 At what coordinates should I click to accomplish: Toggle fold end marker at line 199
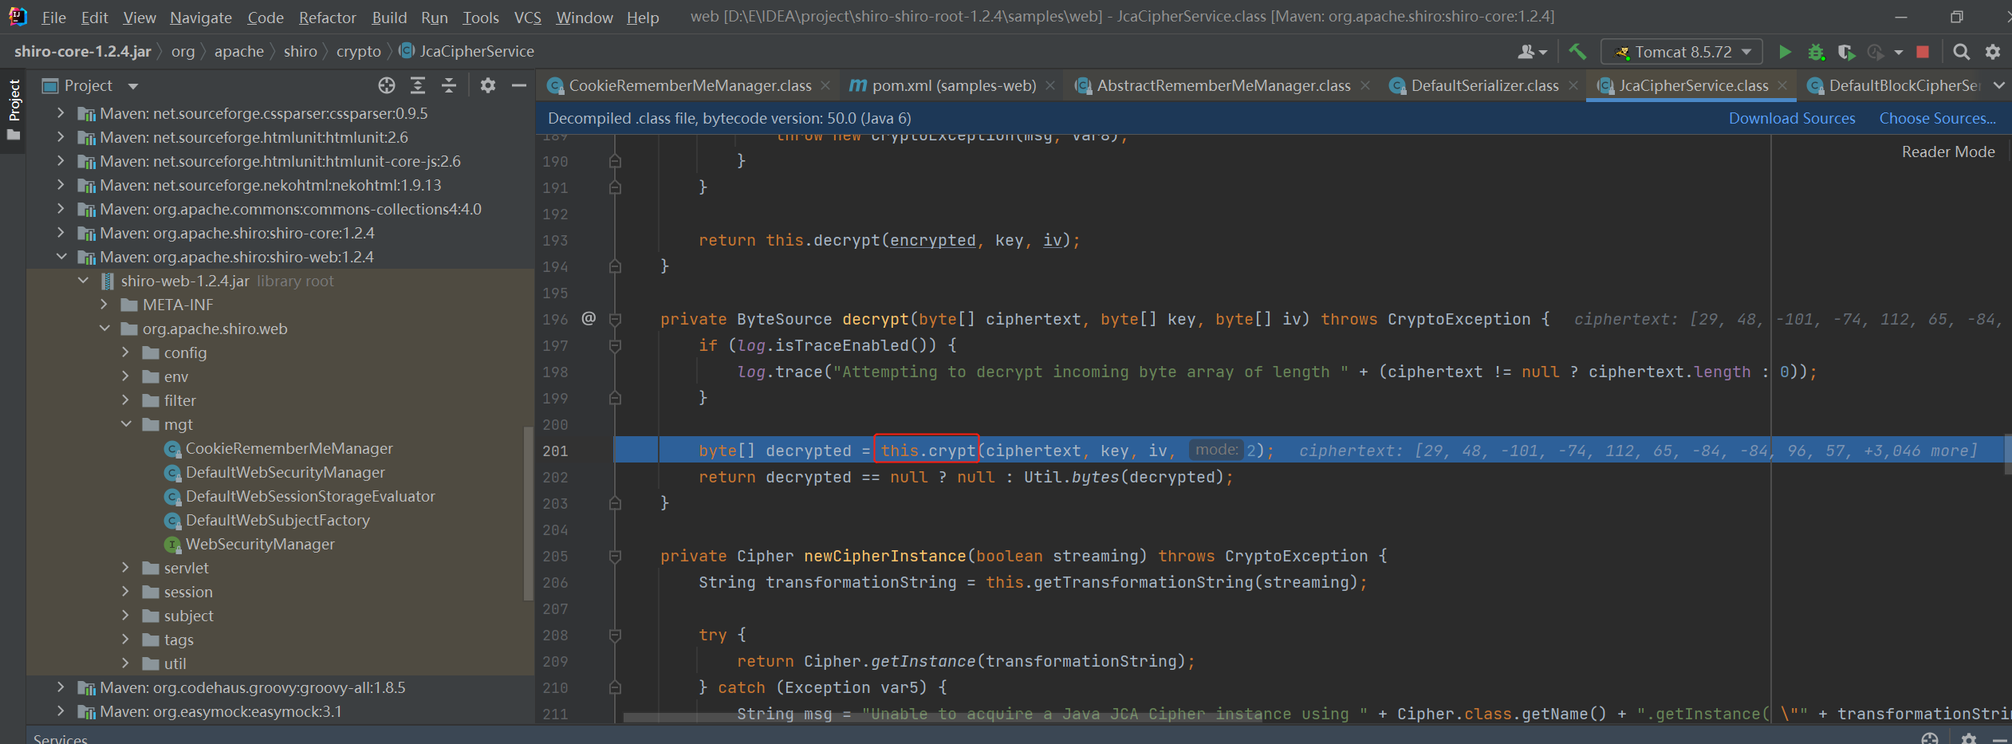615,398
